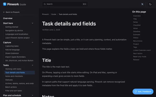Open Notes and checklists sidebar page
This screenshot has height=97, width=156.
pos(14,76)
